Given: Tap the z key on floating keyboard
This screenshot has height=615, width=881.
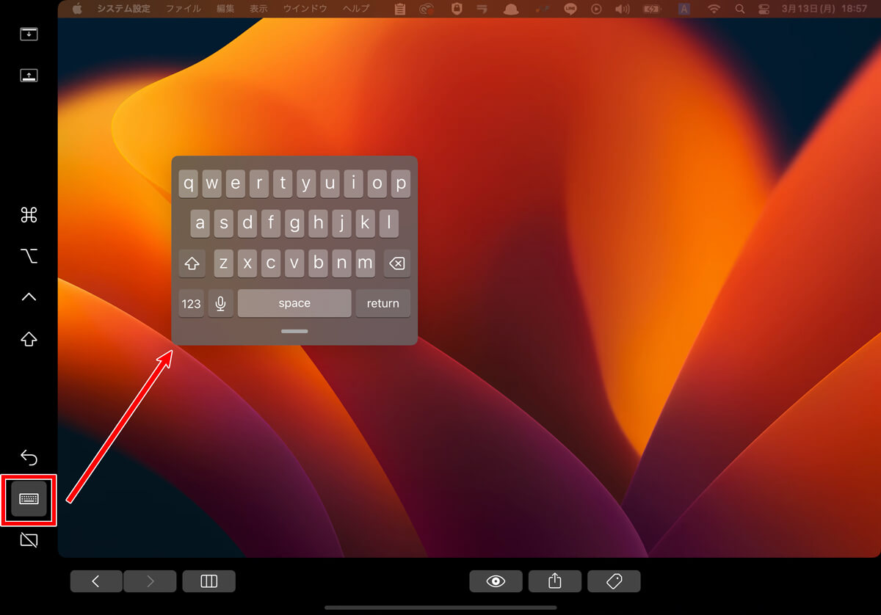Looking at the screenshot, I should point(224,263).
